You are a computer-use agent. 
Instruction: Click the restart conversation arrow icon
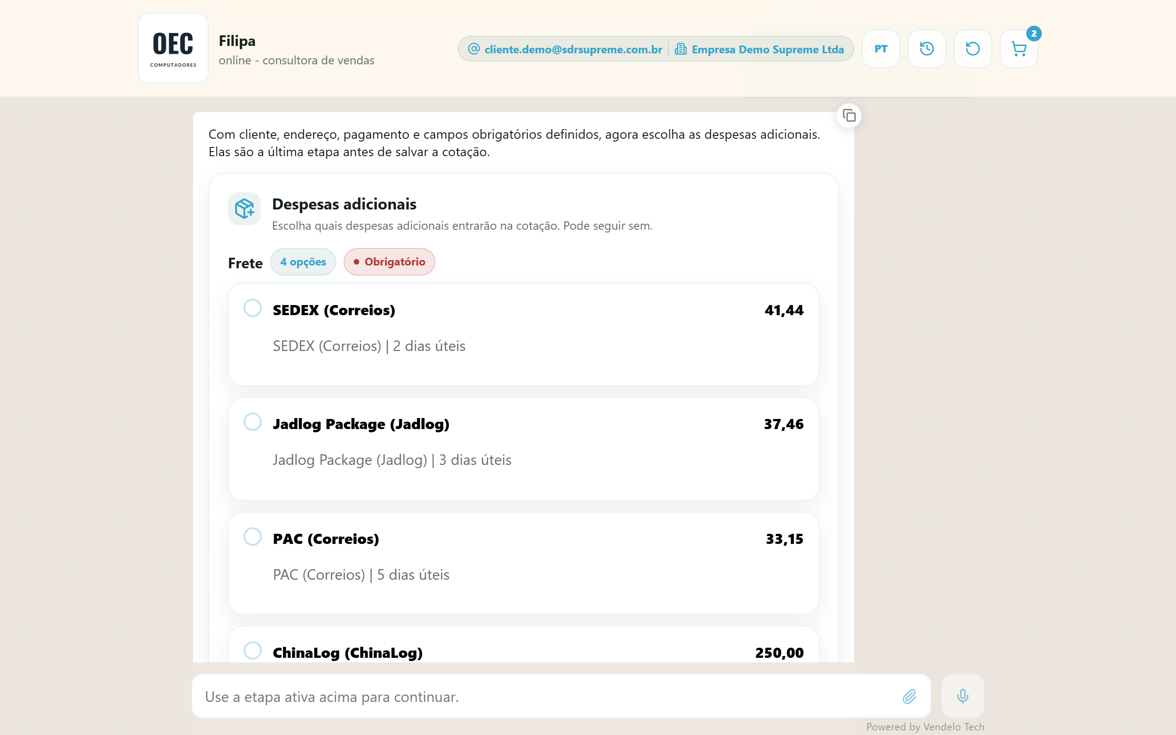tap(972, 49)
